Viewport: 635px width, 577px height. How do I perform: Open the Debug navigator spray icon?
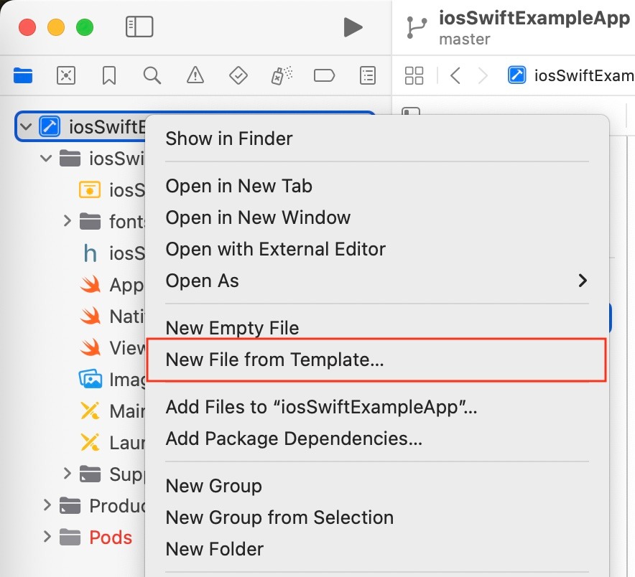point(280,75)
